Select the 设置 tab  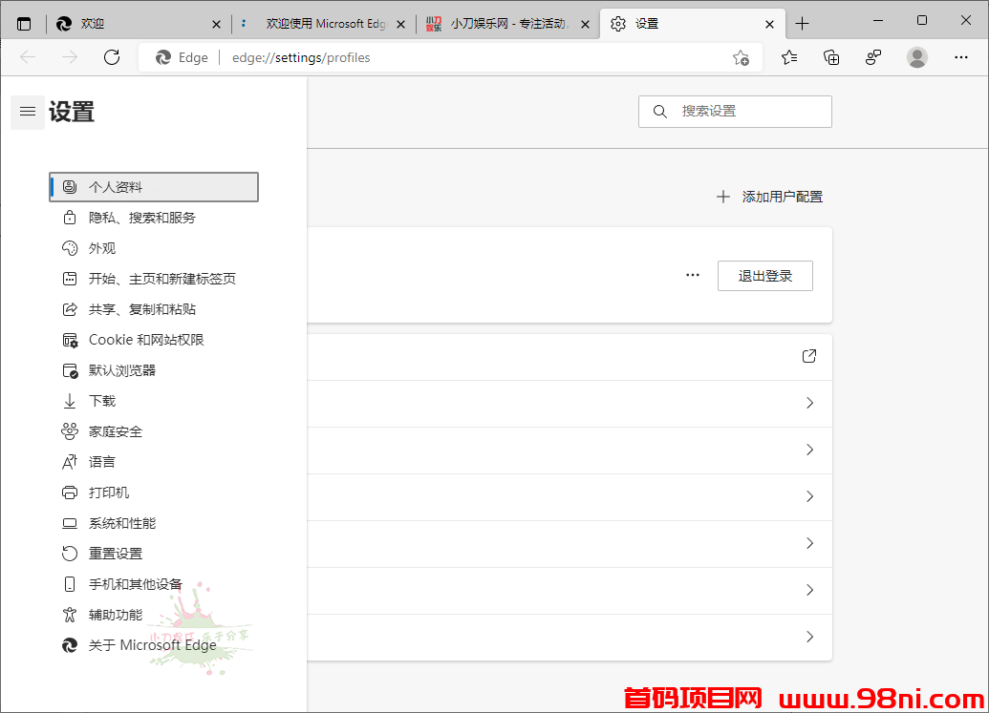[692, 24]
